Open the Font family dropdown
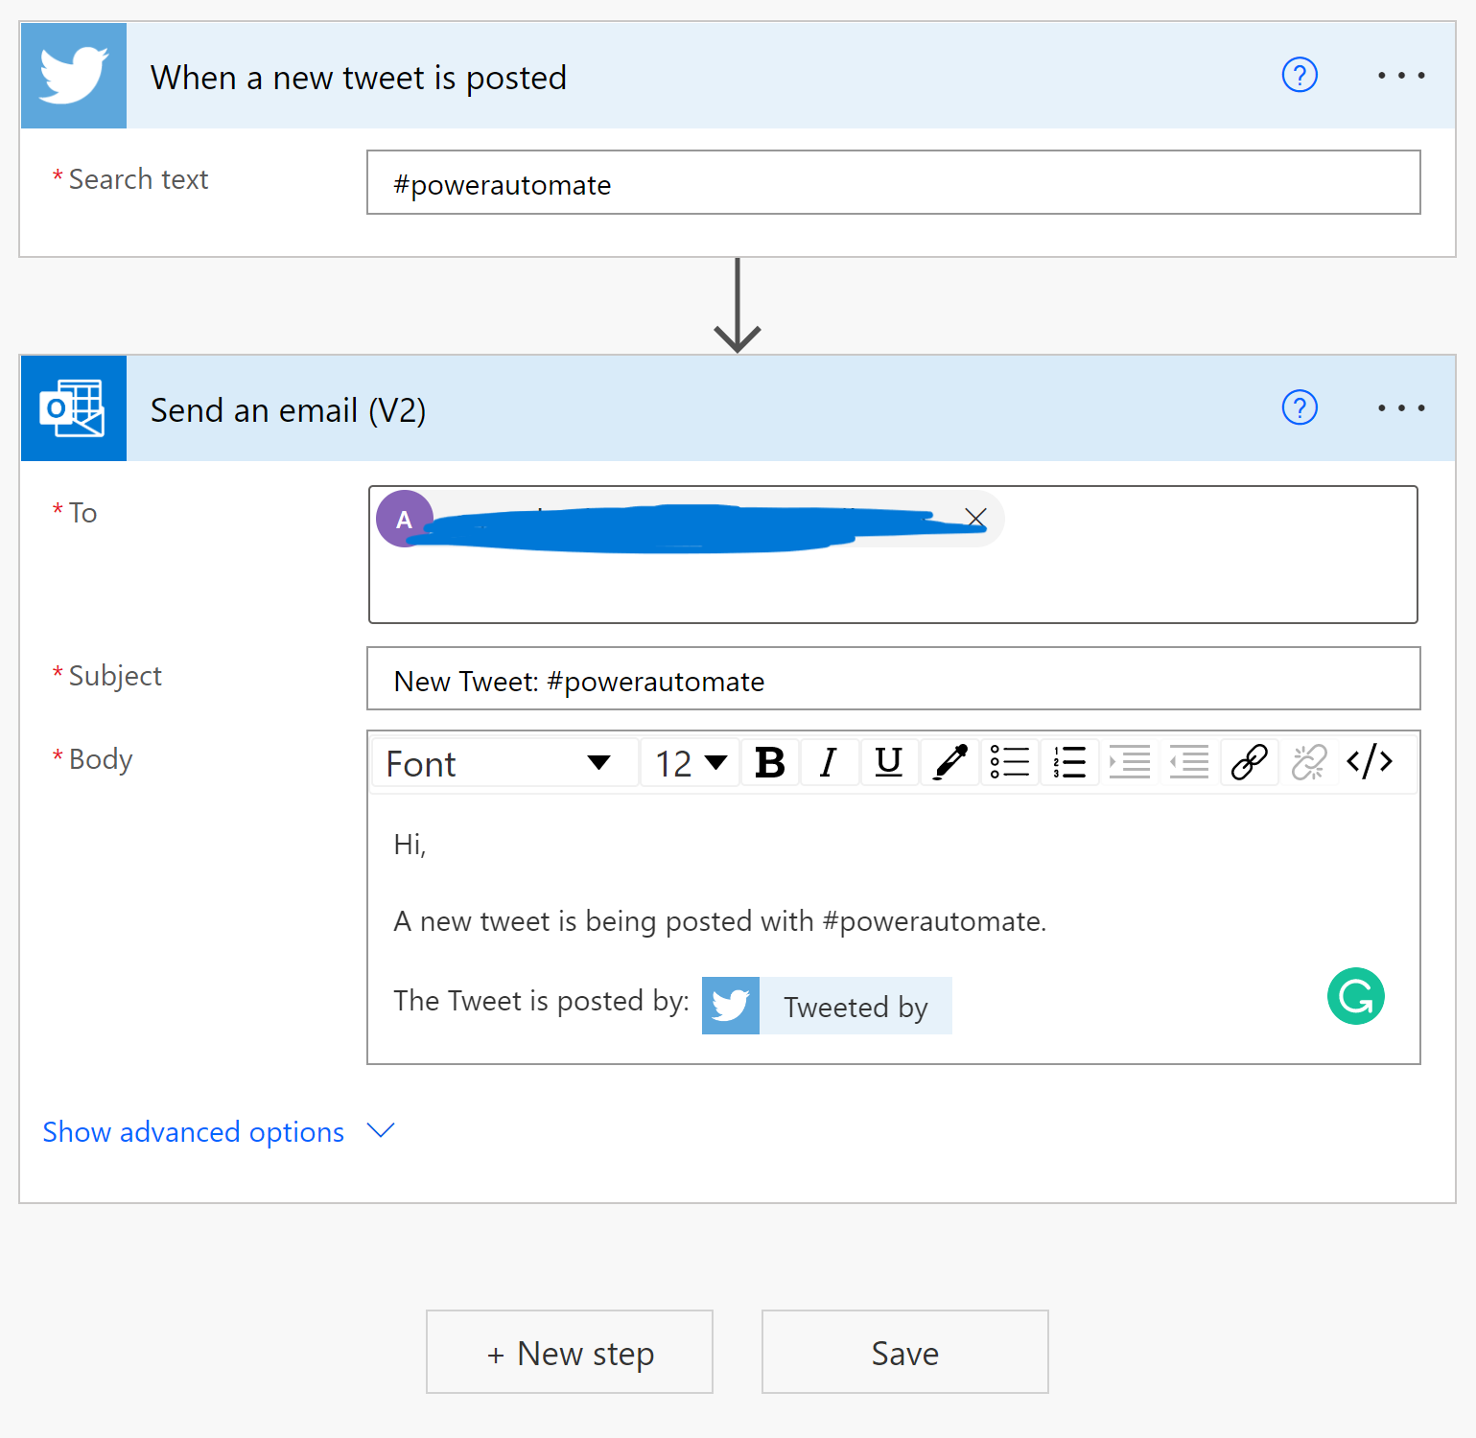Viewport: 1476px width, 1438px height. click(x=504, y=763)
